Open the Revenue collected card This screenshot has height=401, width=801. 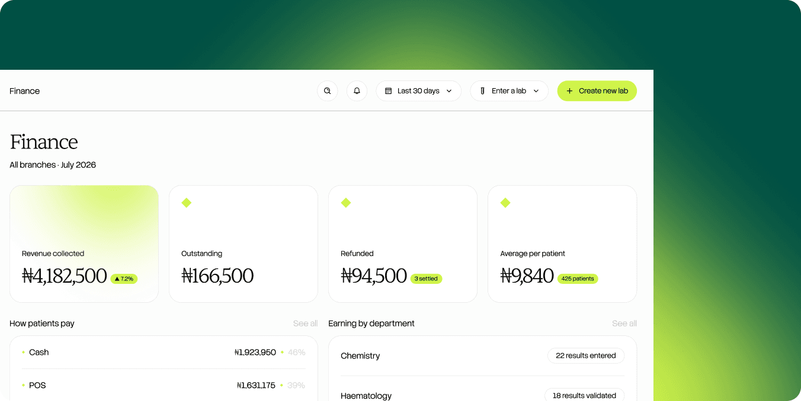84,244
